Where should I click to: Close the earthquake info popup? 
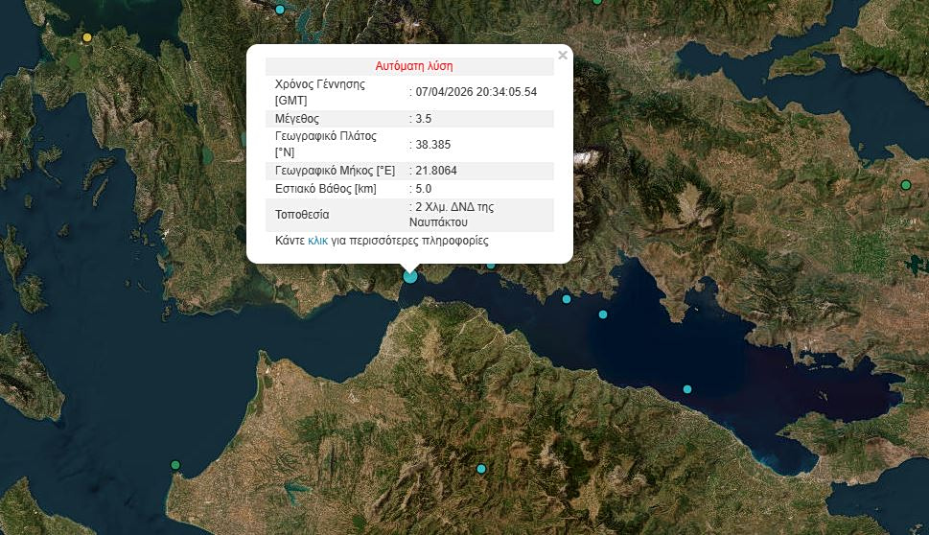tap(563, 56)
